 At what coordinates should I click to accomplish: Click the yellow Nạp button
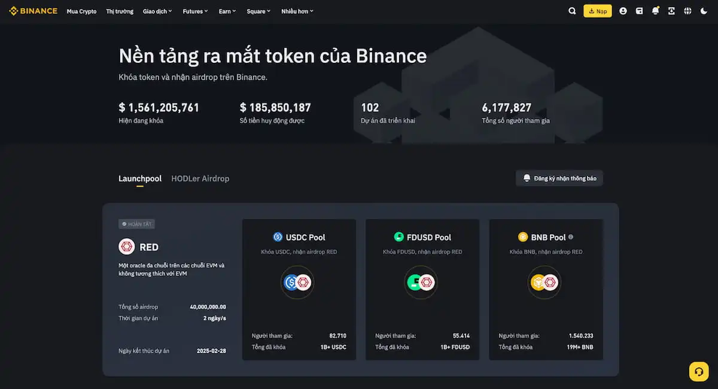597,11
